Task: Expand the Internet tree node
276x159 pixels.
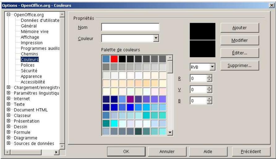Action: [x=8, y=98]
